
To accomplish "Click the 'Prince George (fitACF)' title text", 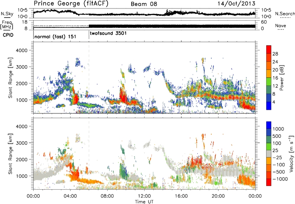I will coord(71,3).
